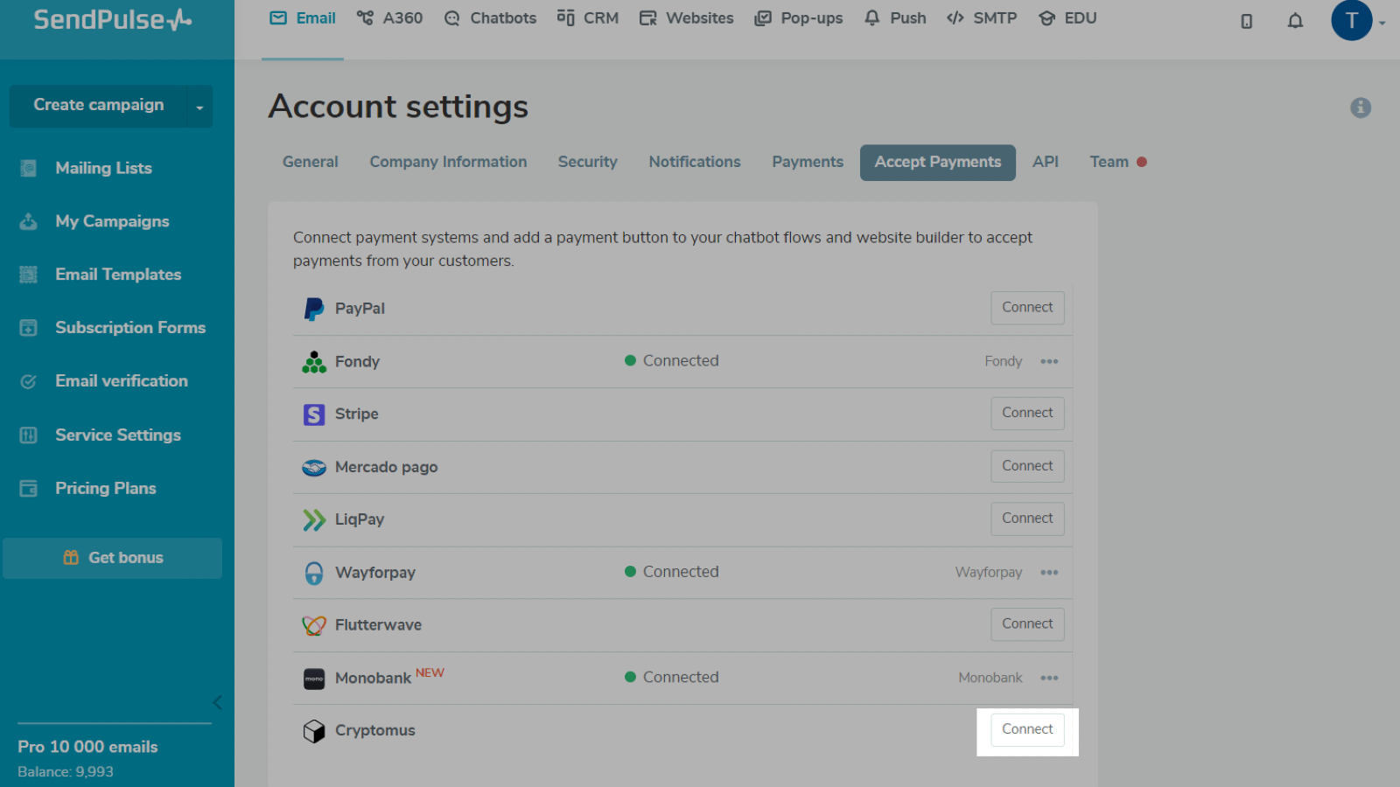The height and width of the screenshot is (787, 1400).
Task: Open Service Settings in the sidebar
Action: click(x=117, y=435)
